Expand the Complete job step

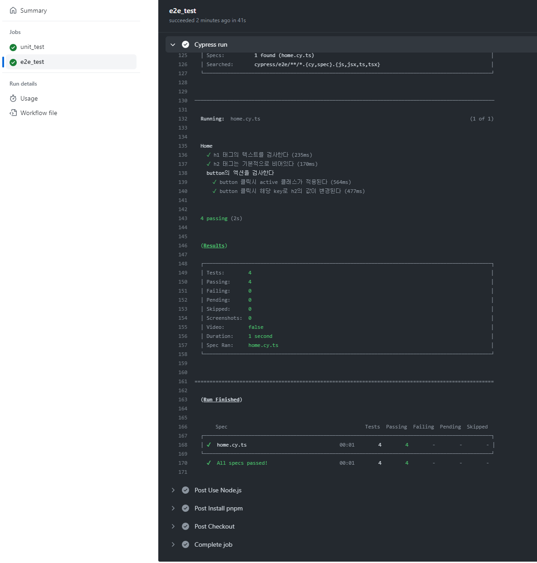pyautogui.click(x=173, y=544)
